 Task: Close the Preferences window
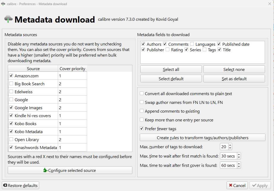pos(270,4)
